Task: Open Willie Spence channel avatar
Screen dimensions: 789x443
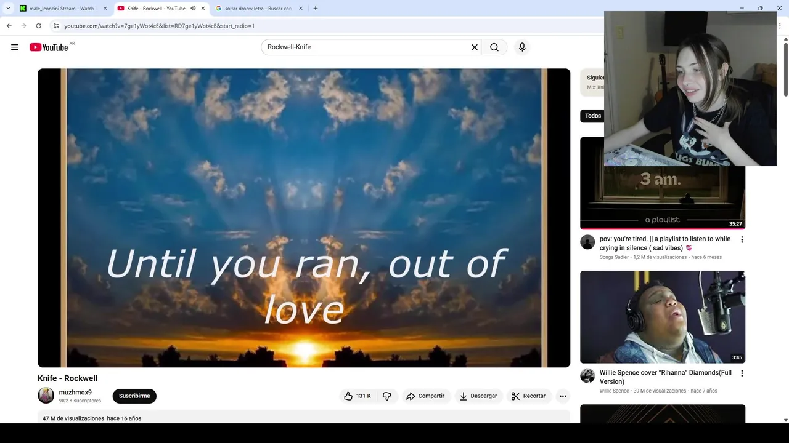Action: [x=587, y=376]
